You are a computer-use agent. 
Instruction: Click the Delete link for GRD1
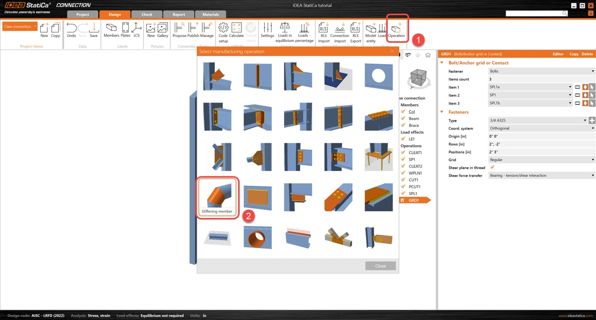point(587,54)
